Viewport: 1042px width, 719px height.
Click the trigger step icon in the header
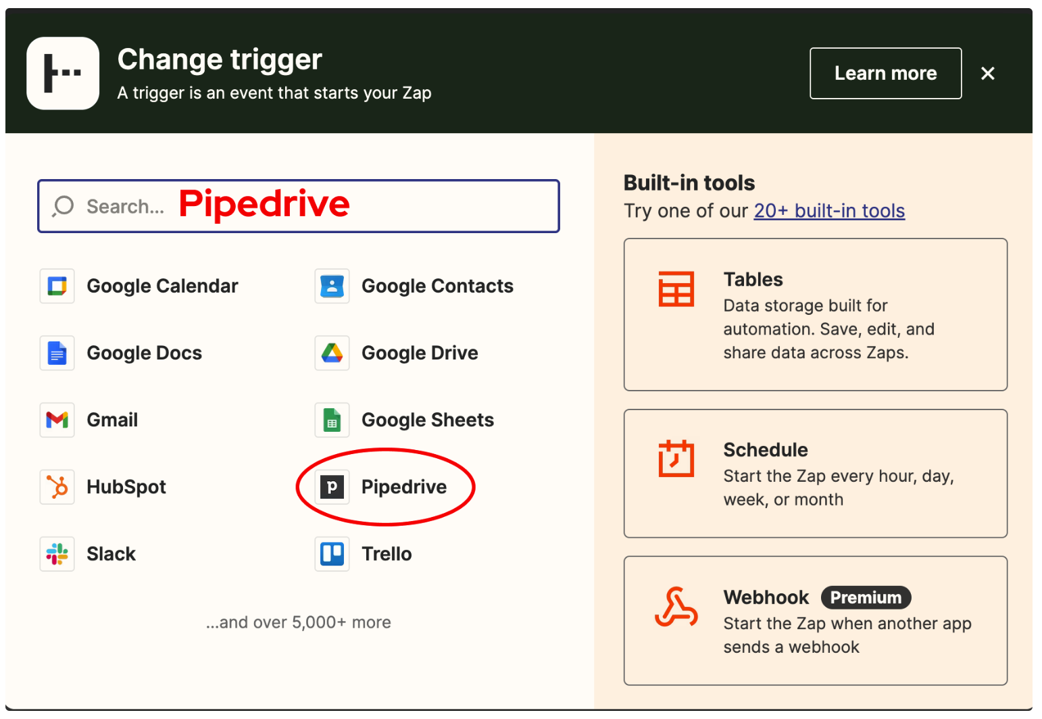63,73
